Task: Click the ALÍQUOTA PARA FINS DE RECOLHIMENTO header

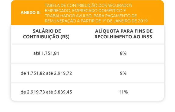Action: coord(124,34)
